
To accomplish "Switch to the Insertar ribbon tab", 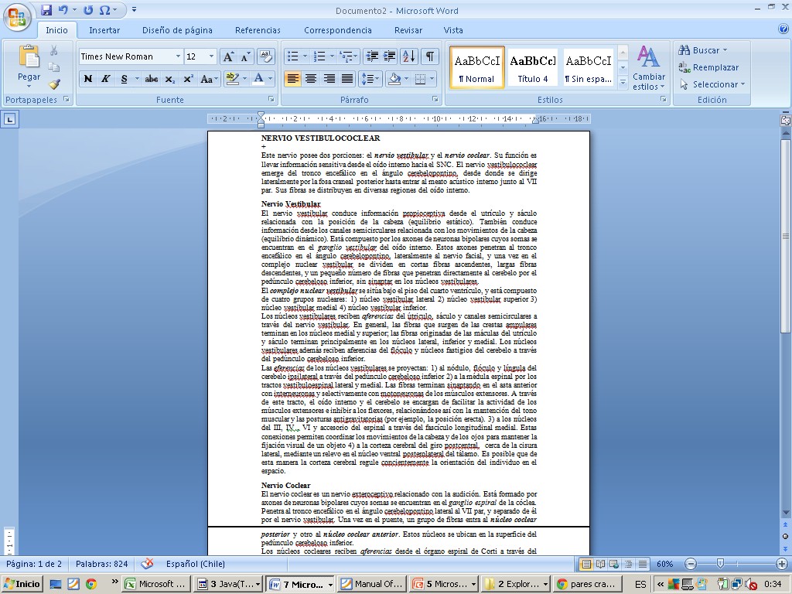I will point(104,30).
